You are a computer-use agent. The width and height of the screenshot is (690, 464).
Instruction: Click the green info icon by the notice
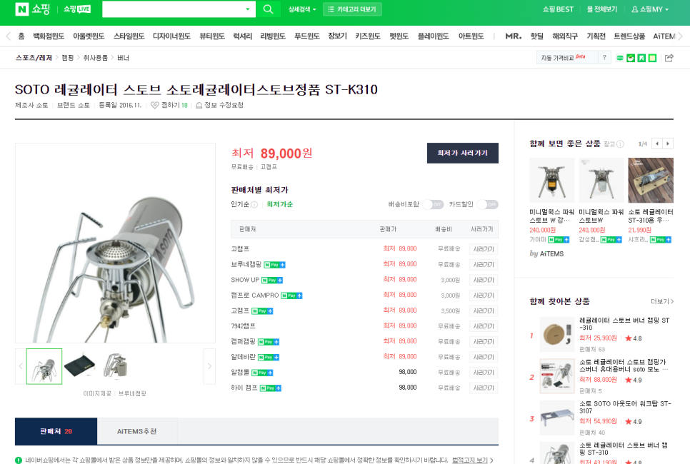click(19, 460)
